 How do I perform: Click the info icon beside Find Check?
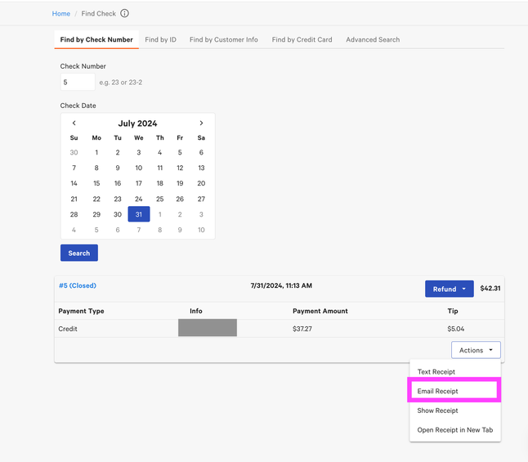pos(124,14)
